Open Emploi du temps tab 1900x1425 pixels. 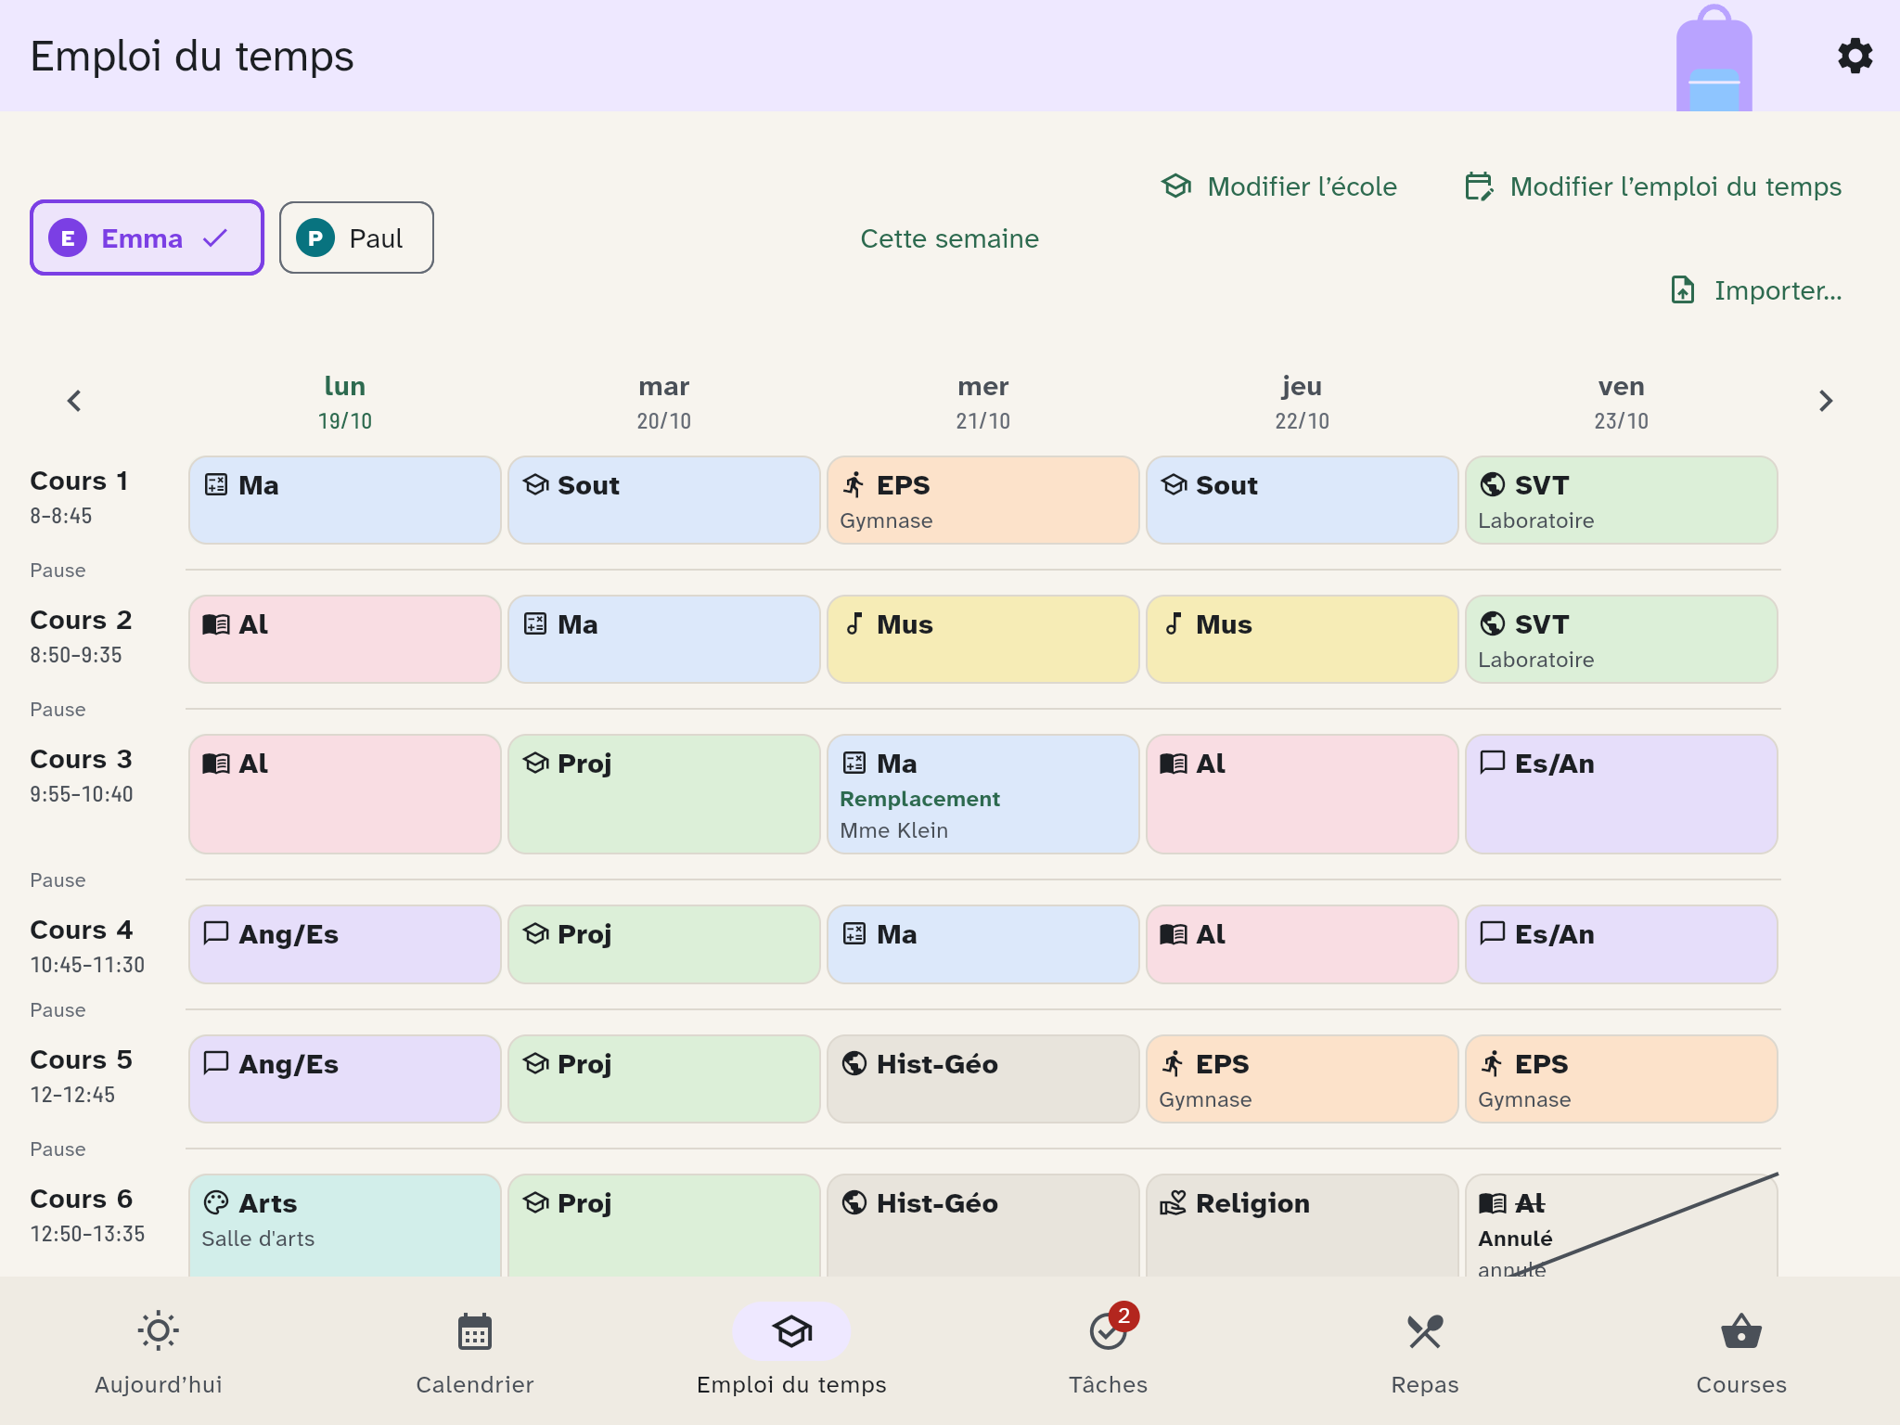coord(791,1351)
